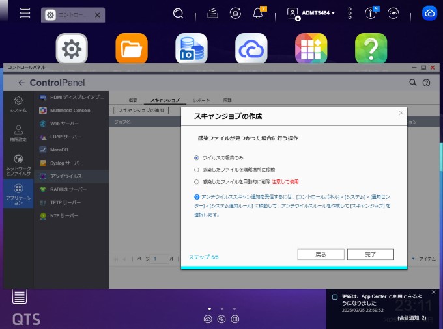This screenshot has height=329, width=443.
Task: Launch myQNAPcloud desktop app icon
Action: (x=251, y=49)
